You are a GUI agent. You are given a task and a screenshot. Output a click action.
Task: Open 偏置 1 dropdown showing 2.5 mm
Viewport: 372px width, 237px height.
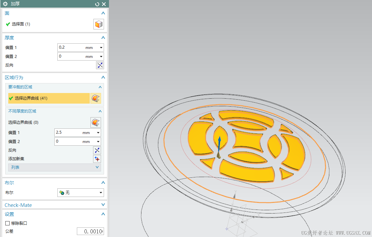coord(98,133)
